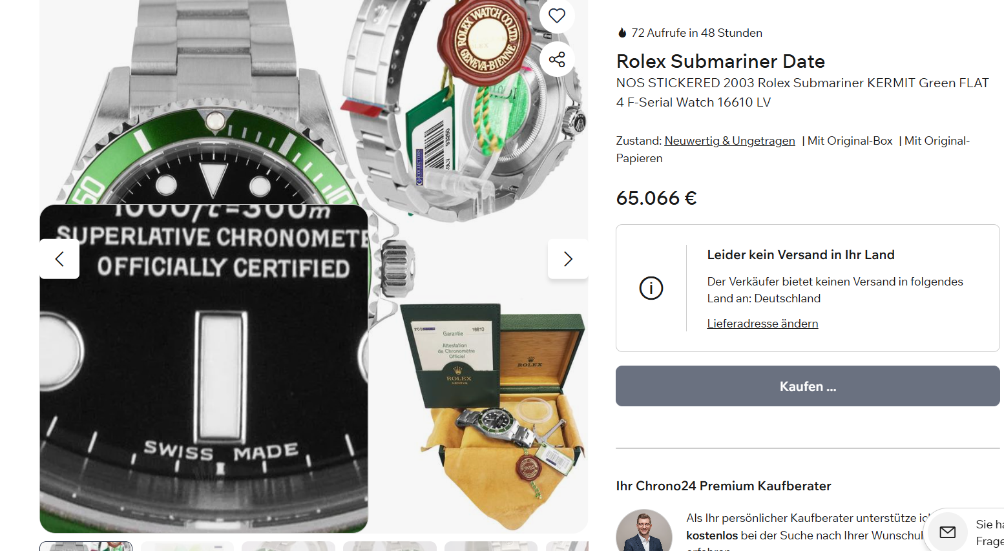
Task: Click the Kaufberater advisor portrait photo
Action: 644,531
